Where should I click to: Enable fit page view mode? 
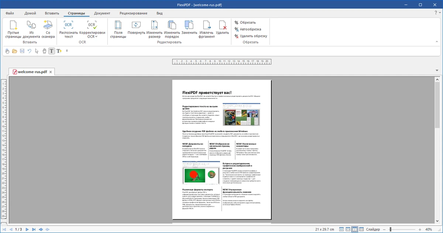click(x=355, y=229)
